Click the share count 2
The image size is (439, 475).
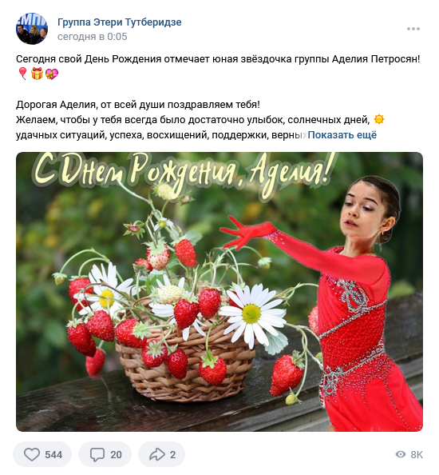click(172, 455)
